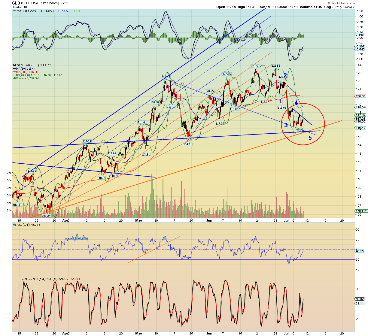Click the blue wave number 2 annotation
368x336 pixels.
click(x=285, y=75)
